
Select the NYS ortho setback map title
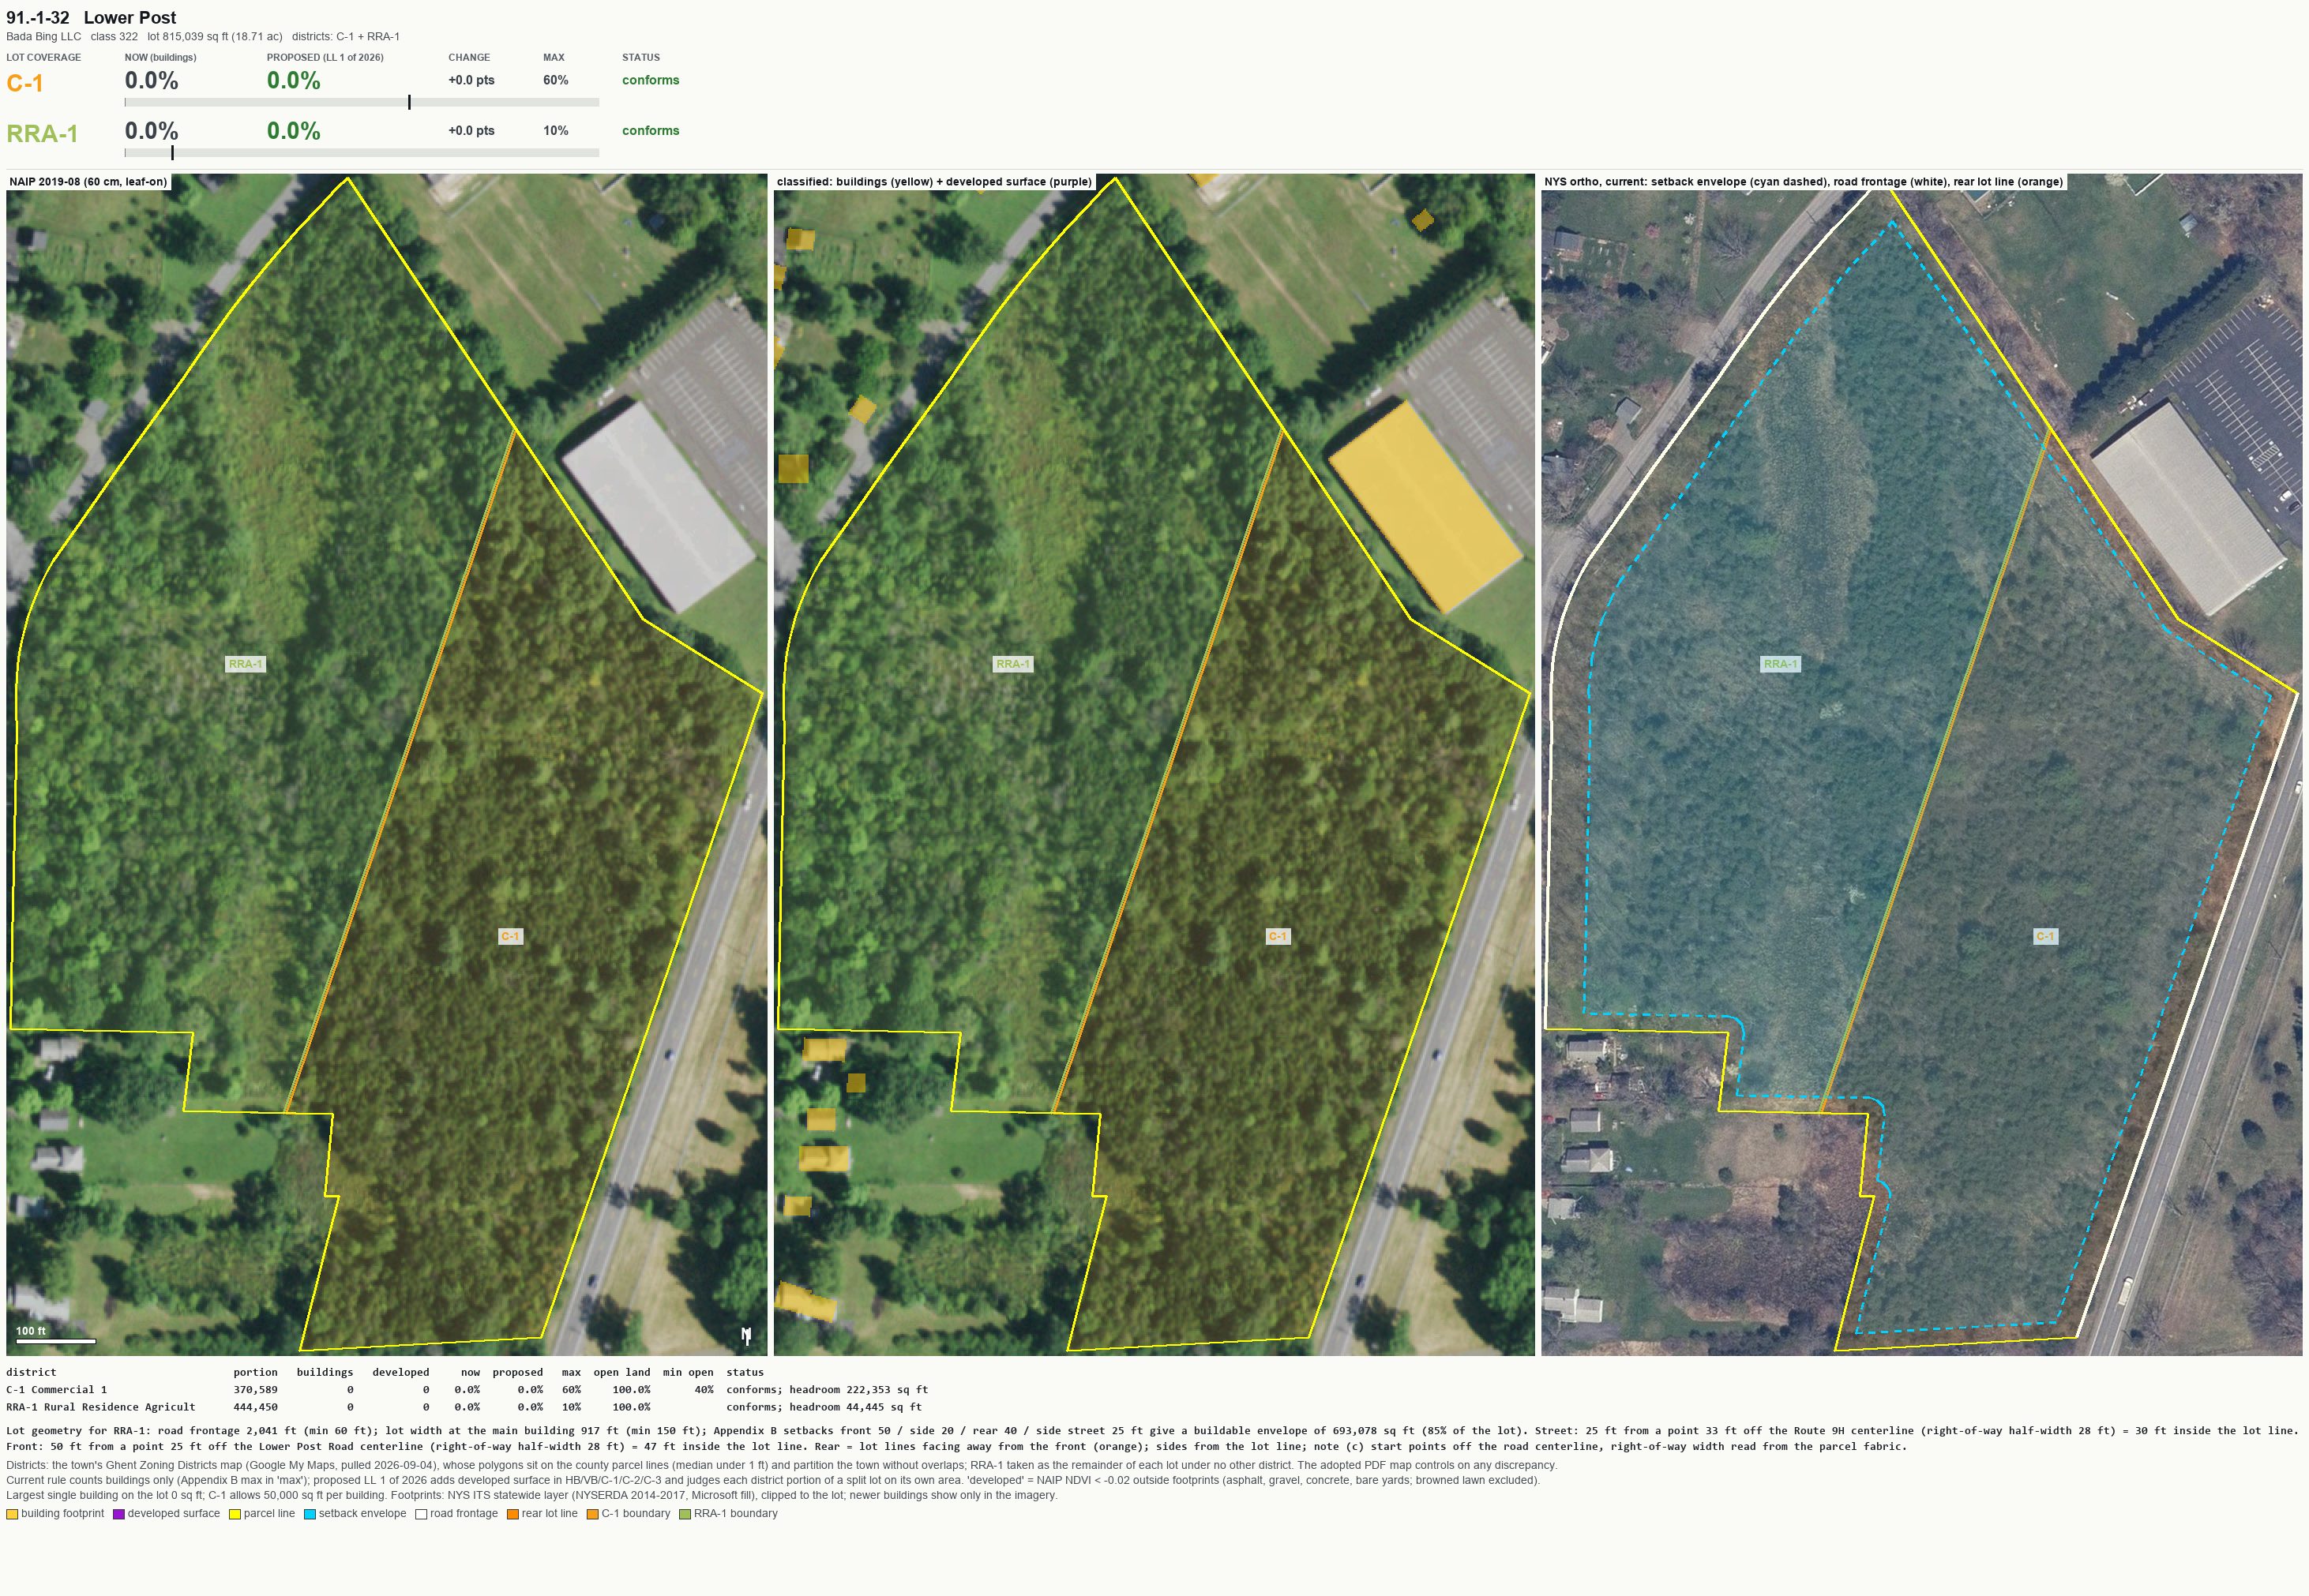click(x=1804, y=182)
